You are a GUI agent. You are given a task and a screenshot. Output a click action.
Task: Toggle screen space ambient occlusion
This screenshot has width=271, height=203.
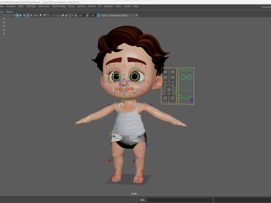41,15
